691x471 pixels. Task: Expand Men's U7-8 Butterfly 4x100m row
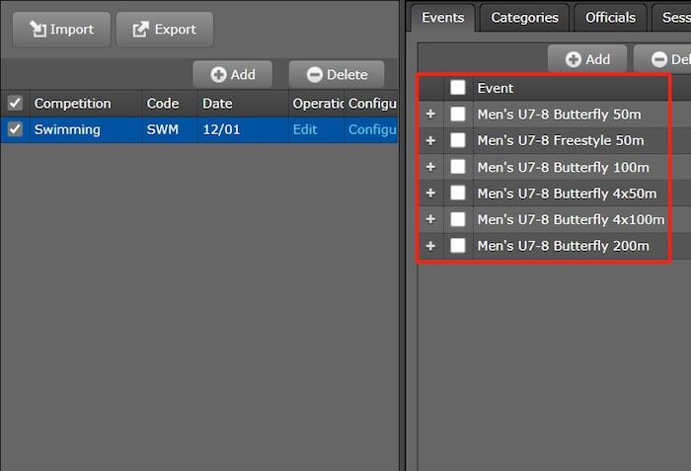[430, 219]
